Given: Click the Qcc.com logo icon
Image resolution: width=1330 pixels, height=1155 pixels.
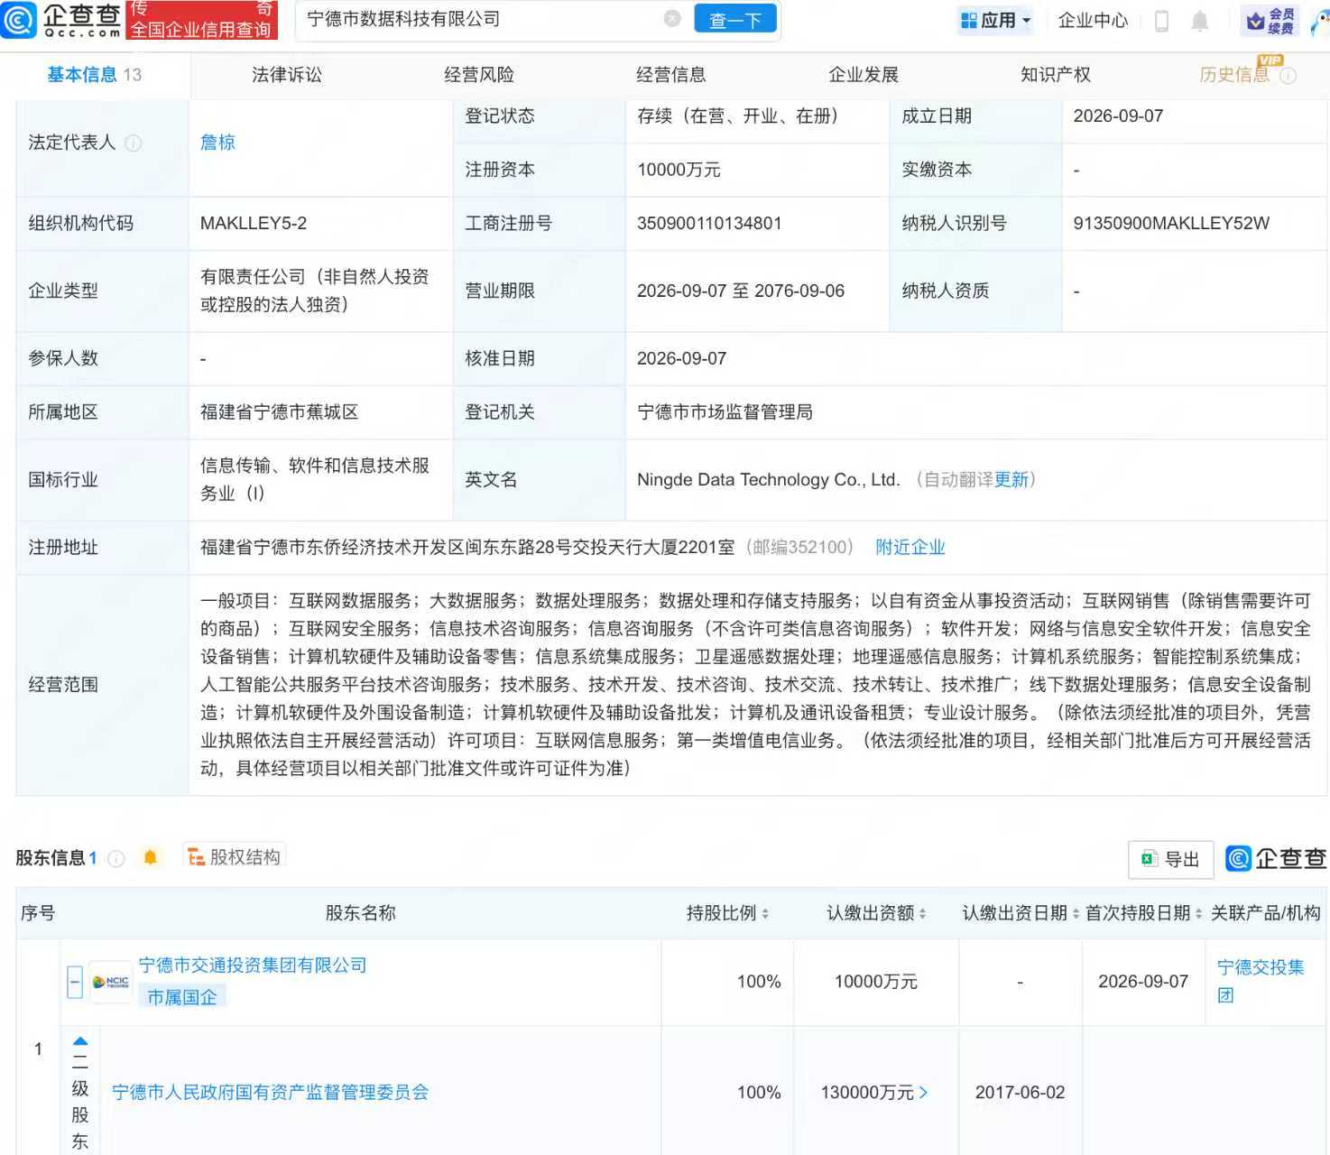Looking at the screenshot, I should coord(19,19).
